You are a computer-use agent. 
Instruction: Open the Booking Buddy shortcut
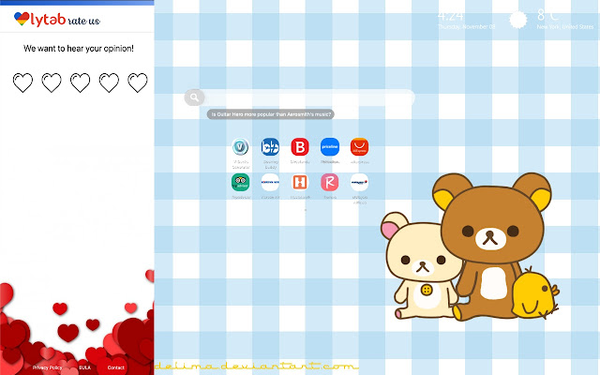270,147
